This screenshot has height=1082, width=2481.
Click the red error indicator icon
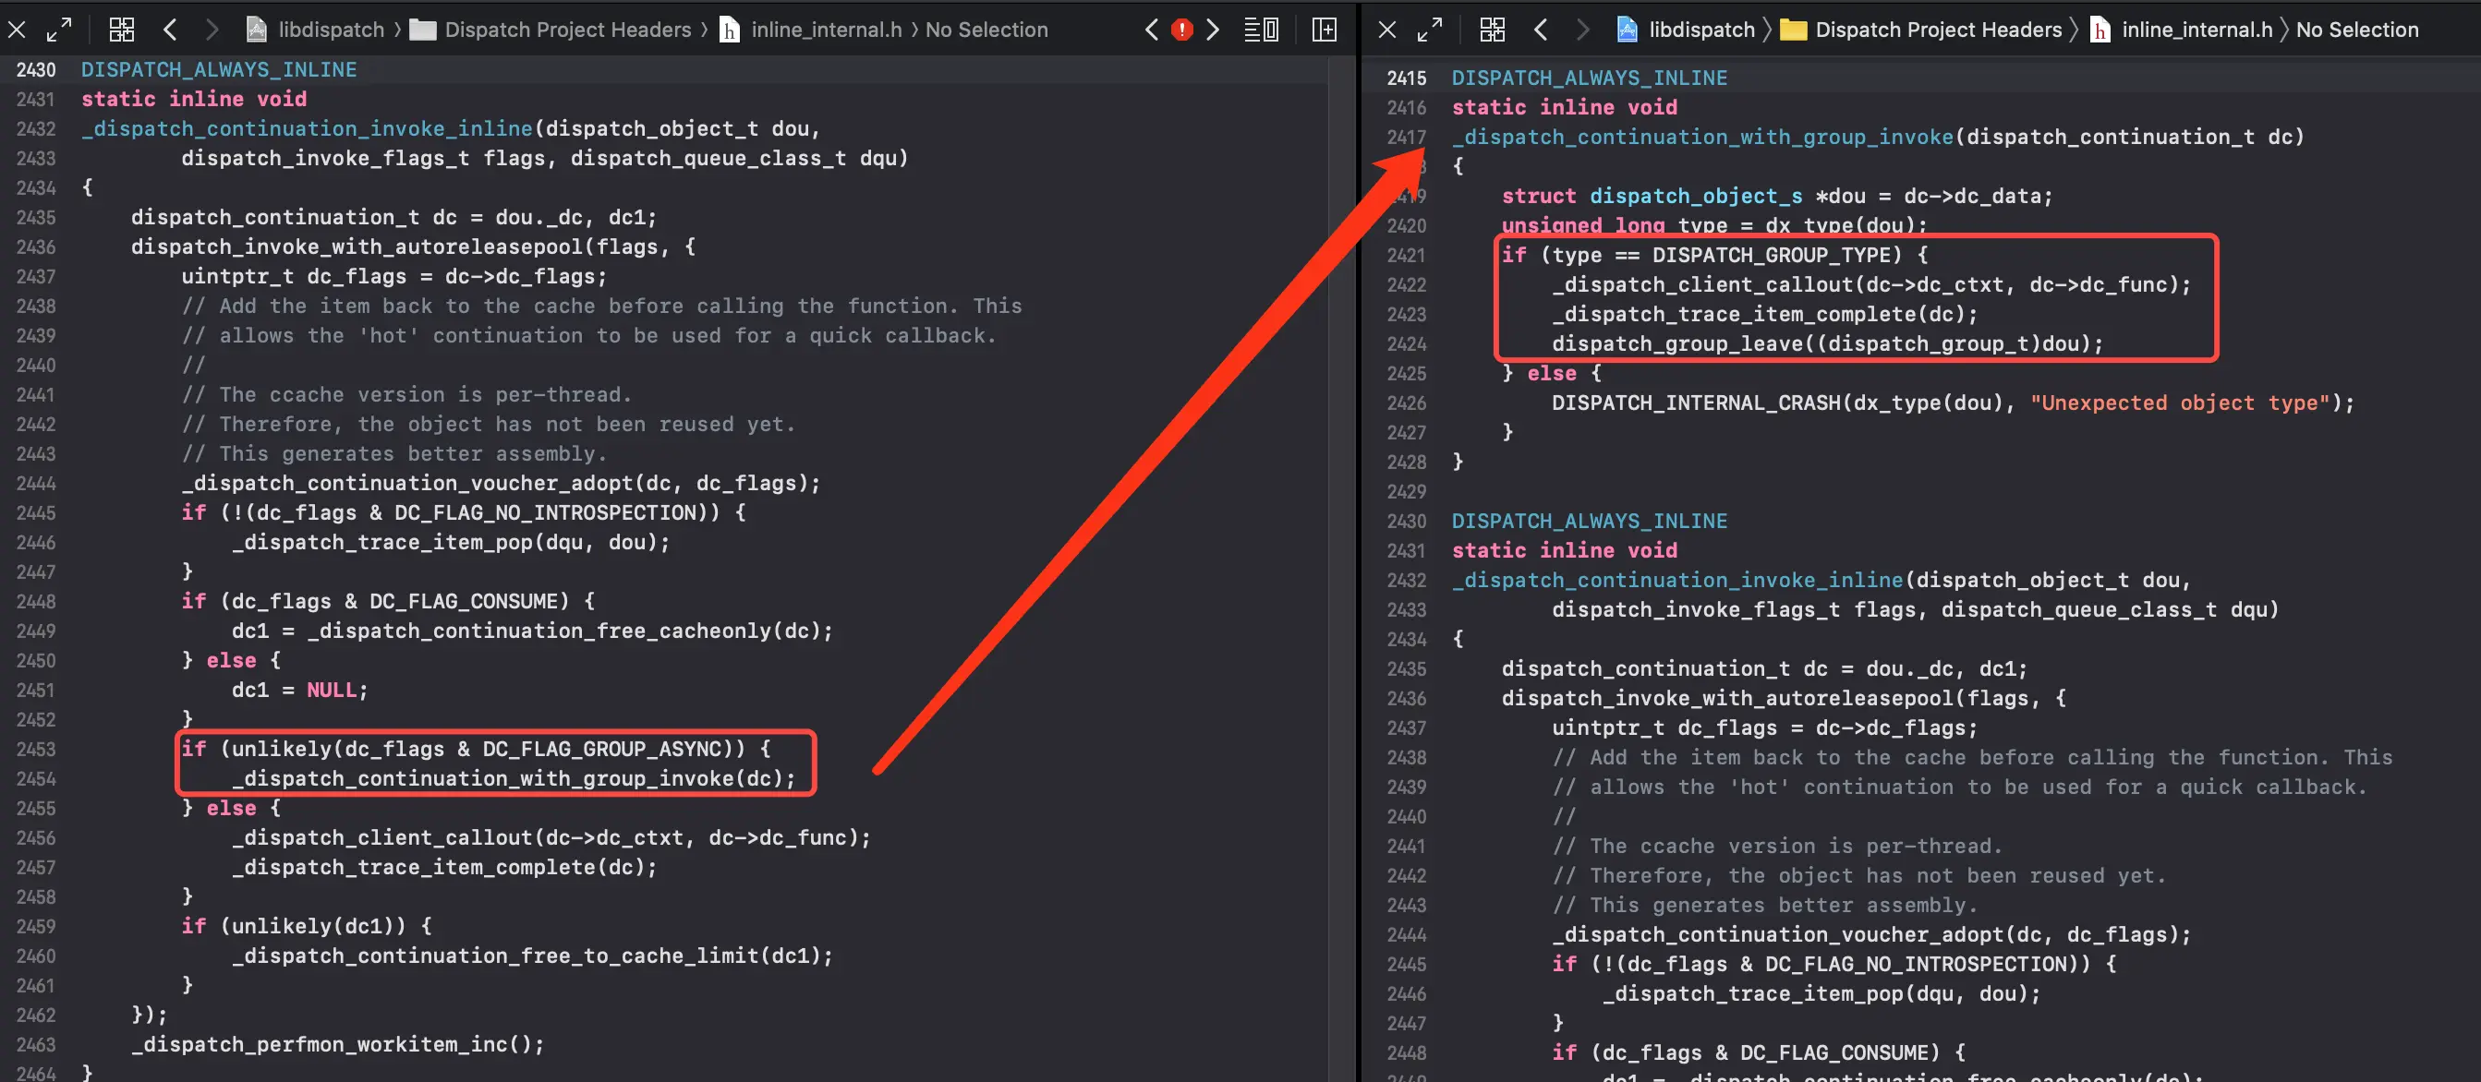pyautogui.click(x=1181, y=30)
